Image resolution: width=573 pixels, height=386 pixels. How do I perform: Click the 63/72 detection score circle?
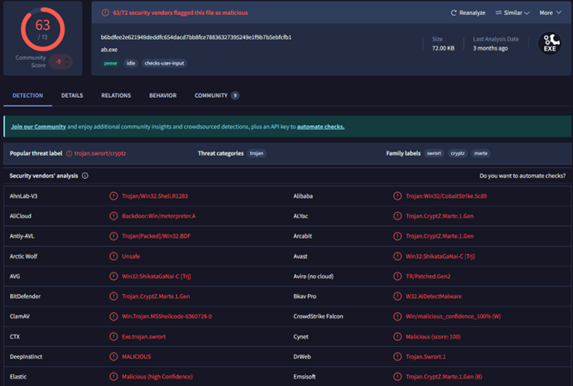[x=43, y=29]
